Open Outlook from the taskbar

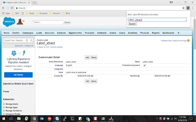pyautogui.click(x=42, y=119)
